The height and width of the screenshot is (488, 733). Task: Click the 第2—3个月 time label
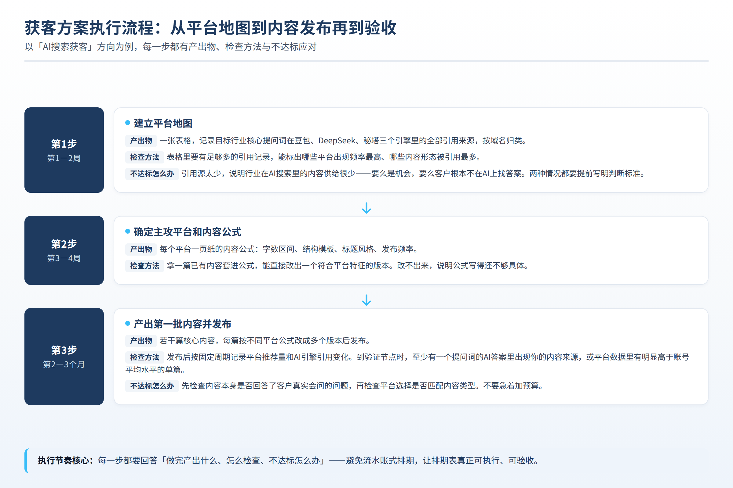click(x=64, y=364)
